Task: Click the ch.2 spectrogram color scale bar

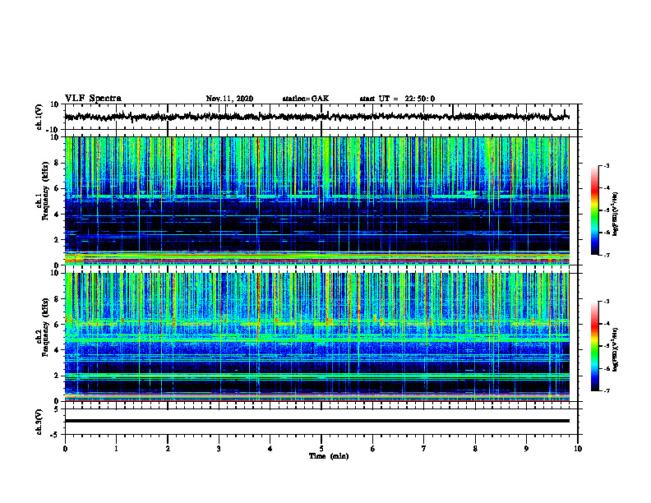Action: pyautogui.click(x=594, y=346)
